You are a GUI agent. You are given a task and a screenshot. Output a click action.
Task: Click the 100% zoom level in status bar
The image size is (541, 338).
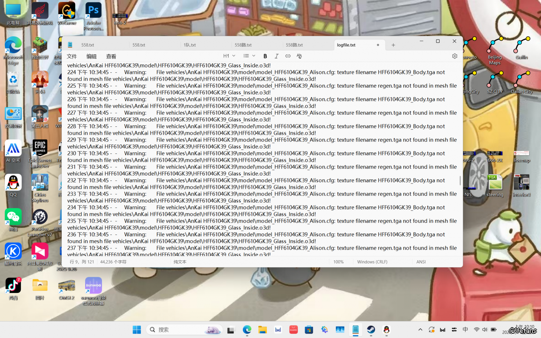click(338, 262)
